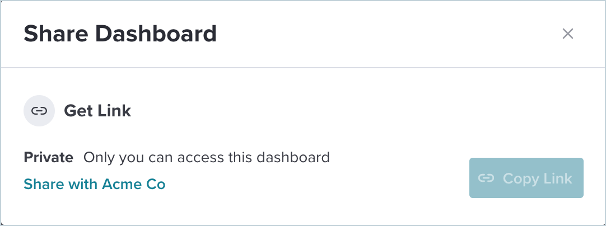Click the Share Dashboard title text
Screen dimensions: 606x226
pos(120,34)
